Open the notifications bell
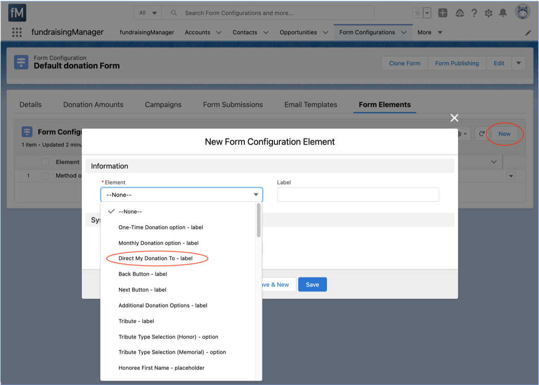The height and width of the screenshot is (385, 539). tap(503, 13)
